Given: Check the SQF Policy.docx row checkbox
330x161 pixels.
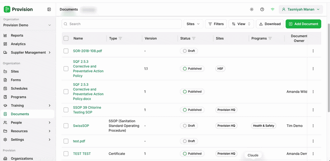Looking at the screenshot, I should click(66, 92).
